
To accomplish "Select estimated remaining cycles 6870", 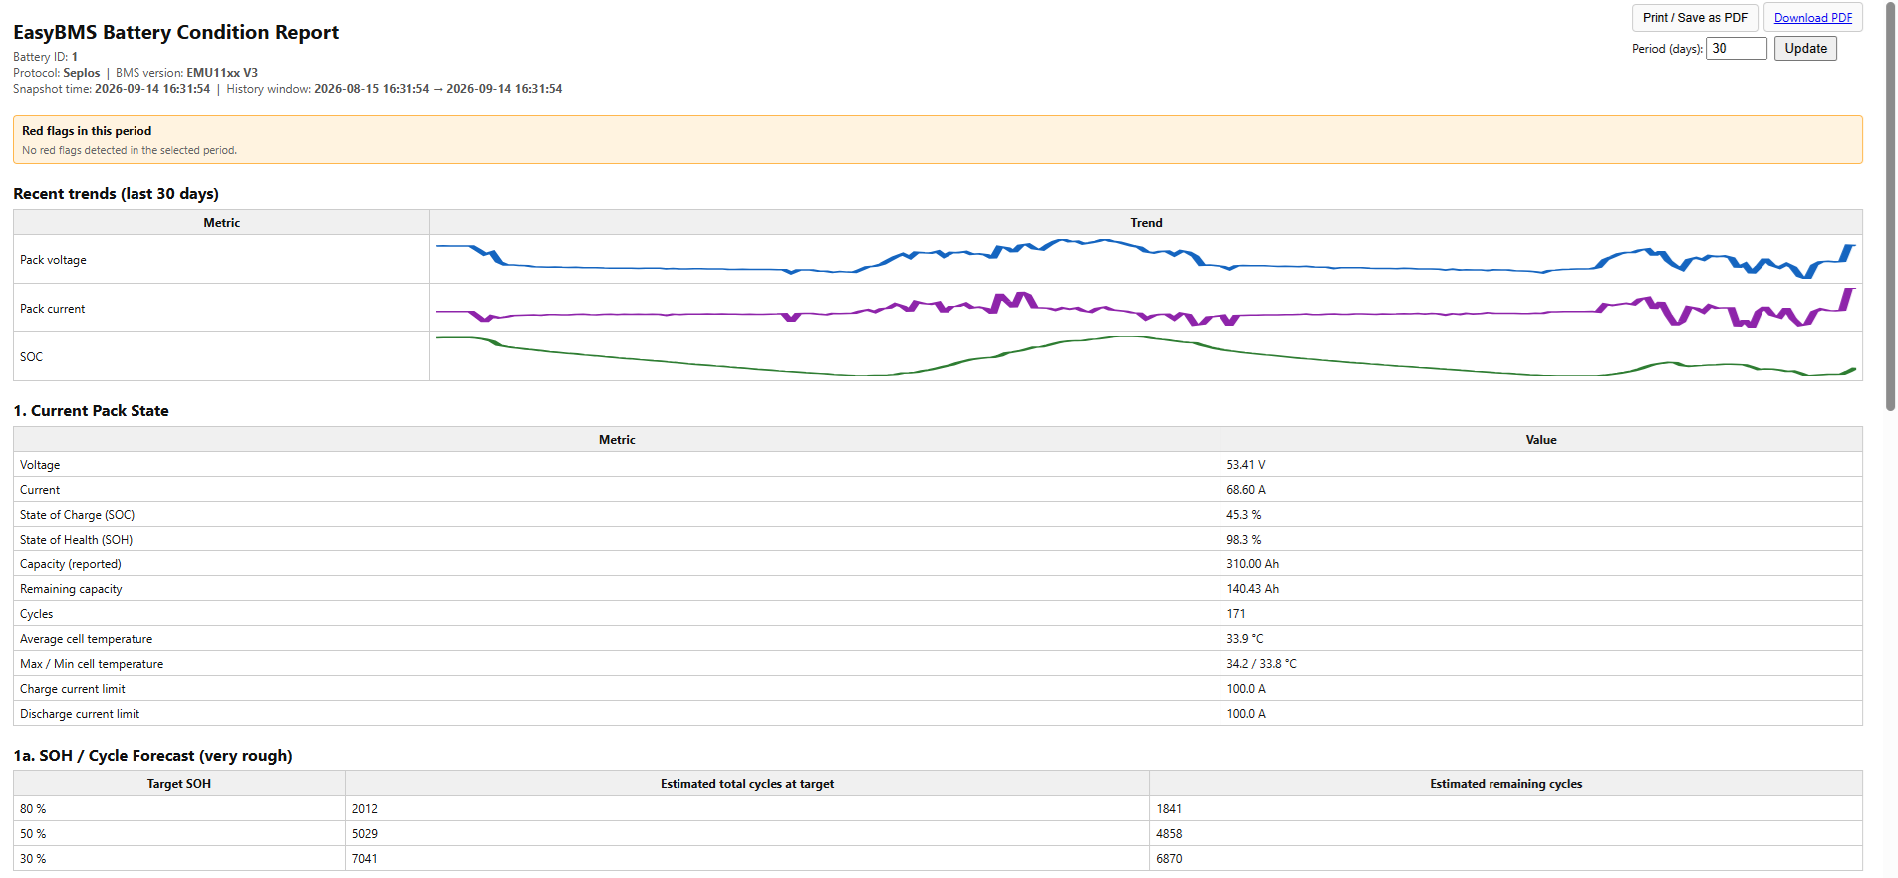I will [x=1169, y=859].
